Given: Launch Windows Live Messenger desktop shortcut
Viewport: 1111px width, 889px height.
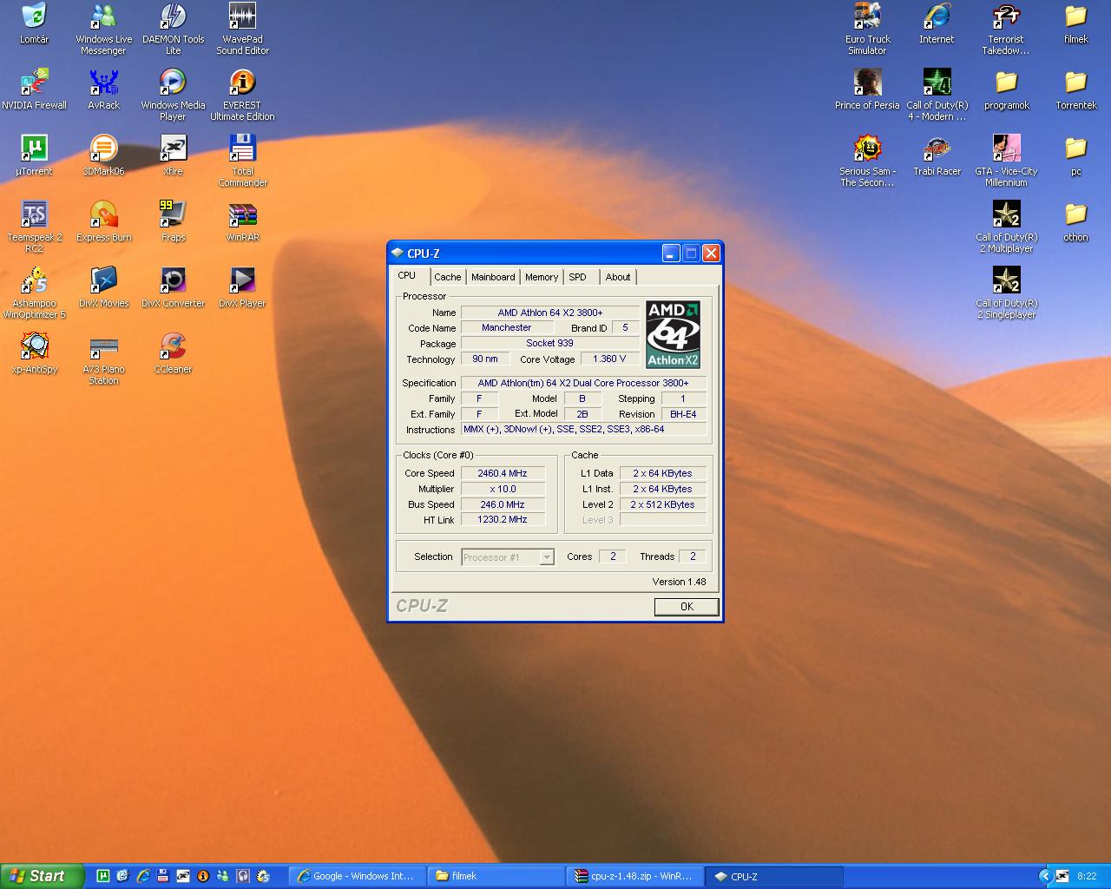Looking at the screenshot, I should [103, 30].
